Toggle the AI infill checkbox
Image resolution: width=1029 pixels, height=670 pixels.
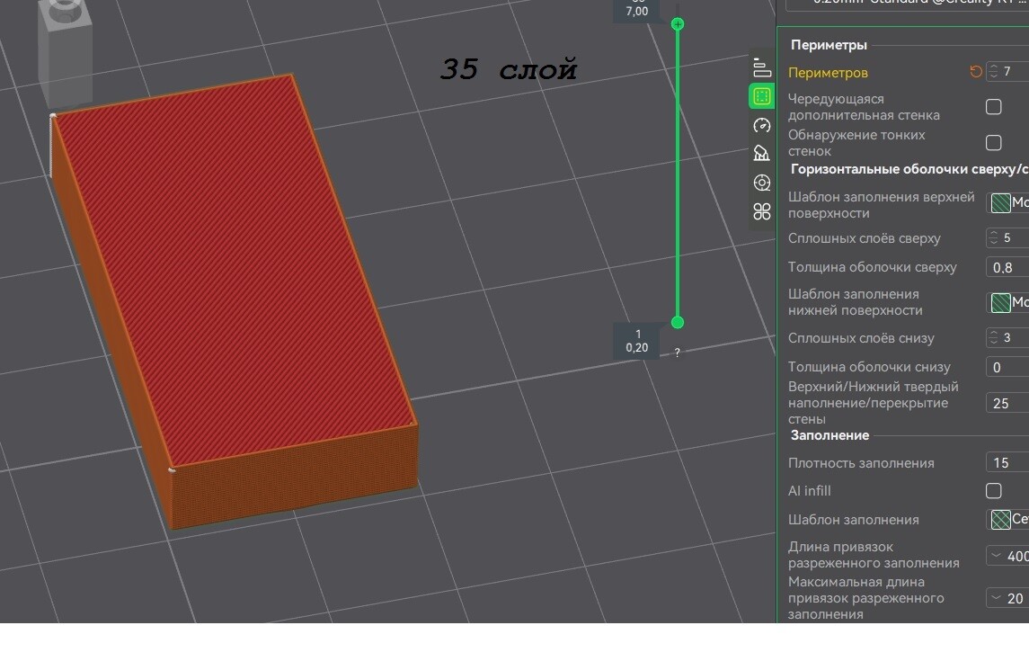[x=994, y=491]
